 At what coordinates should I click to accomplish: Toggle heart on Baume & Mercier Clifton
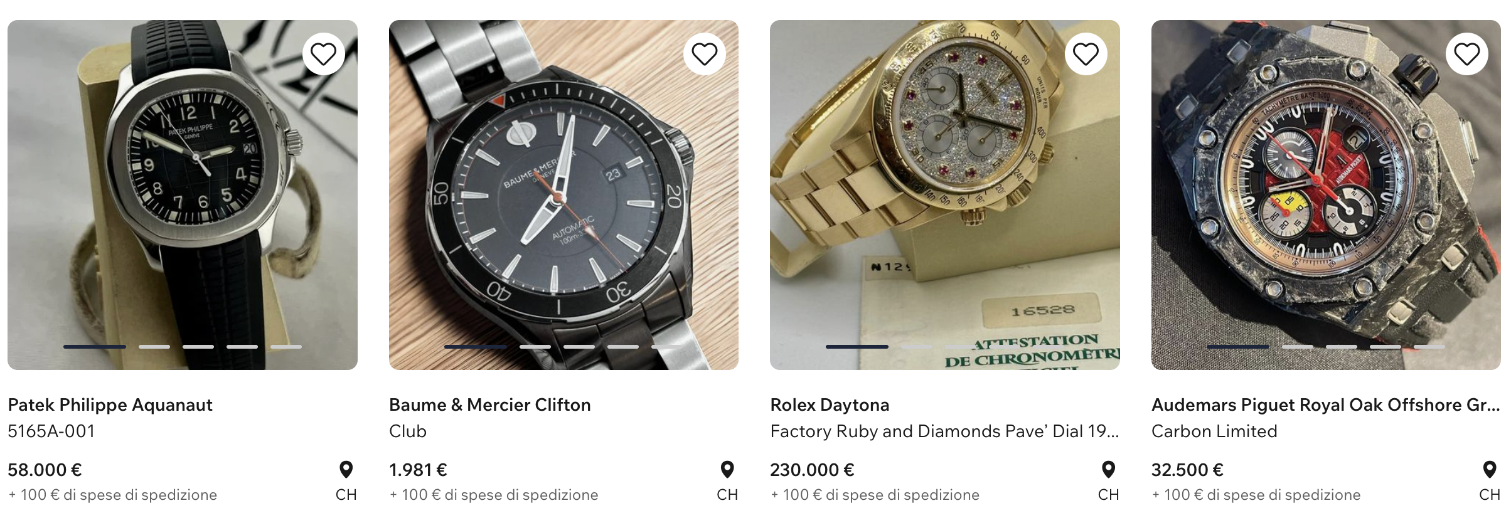704,55
